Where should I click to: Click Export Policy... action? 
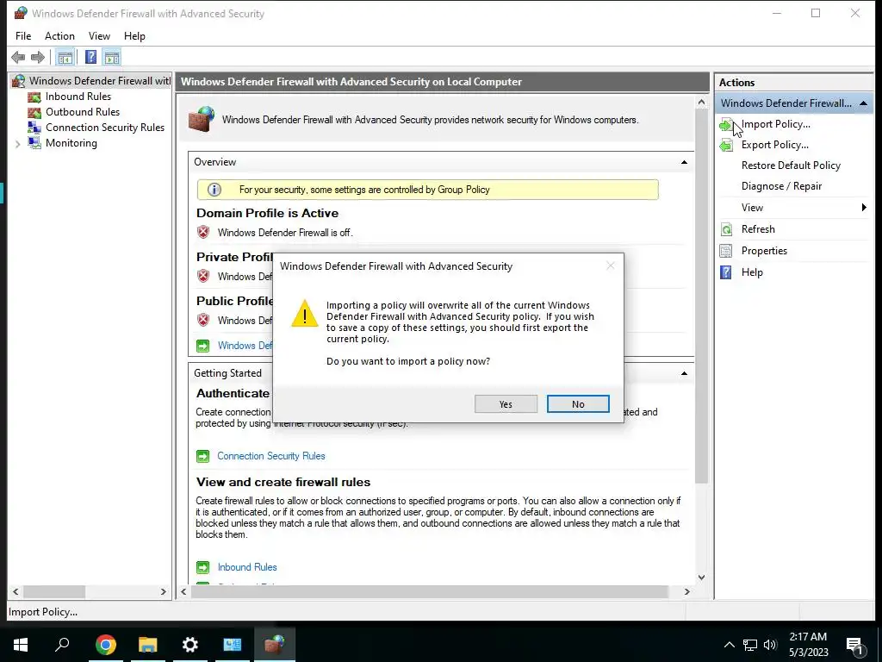[x=774, y=145]
